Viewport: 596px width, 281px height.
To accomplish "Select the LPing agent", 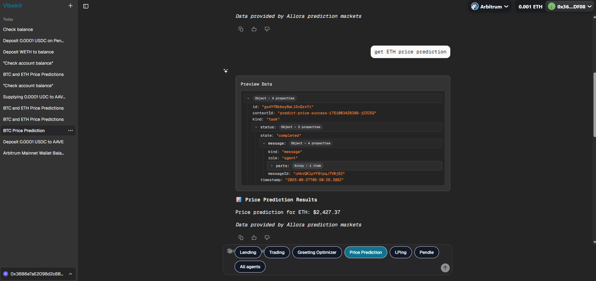I will pyautogui.click(x=401, y=252).
